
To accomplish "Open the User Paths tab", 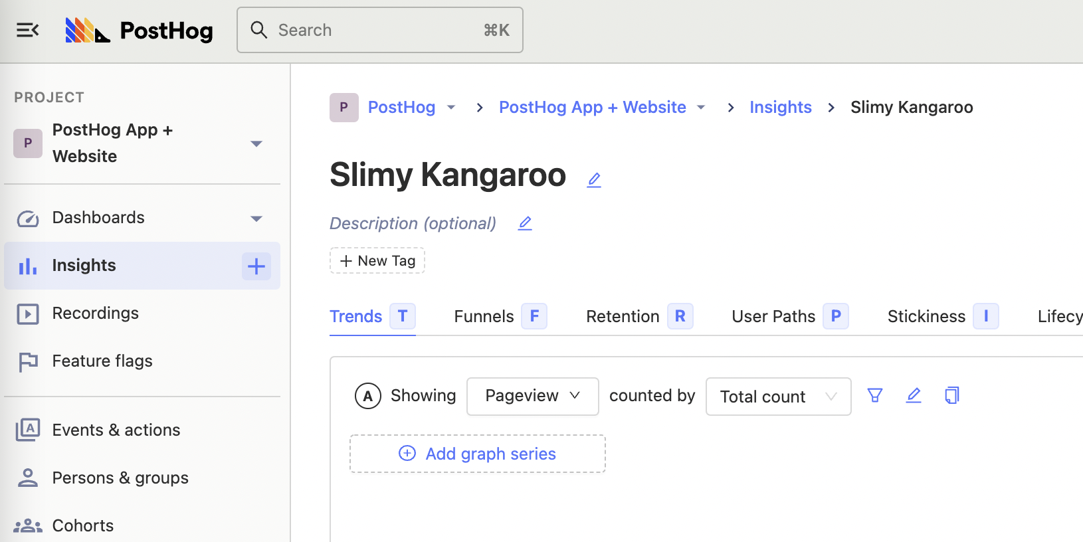I will pyautogui.click(x=790, y=317).
